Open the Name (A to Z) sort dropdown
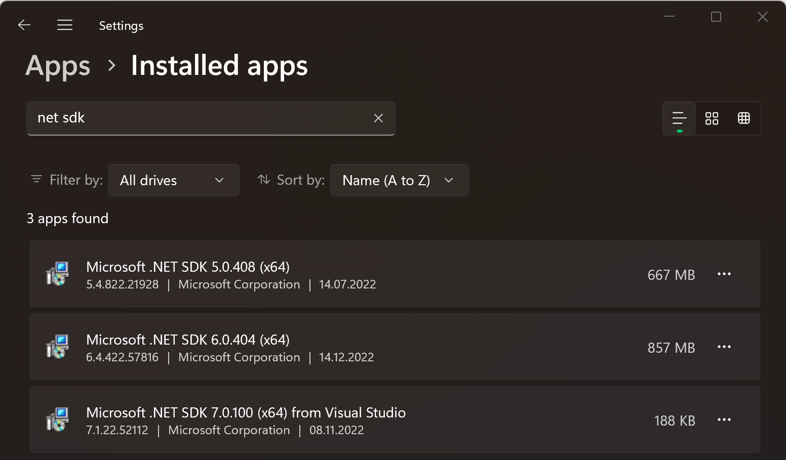The height and width of the screenshot is (460, 786). 399,180
